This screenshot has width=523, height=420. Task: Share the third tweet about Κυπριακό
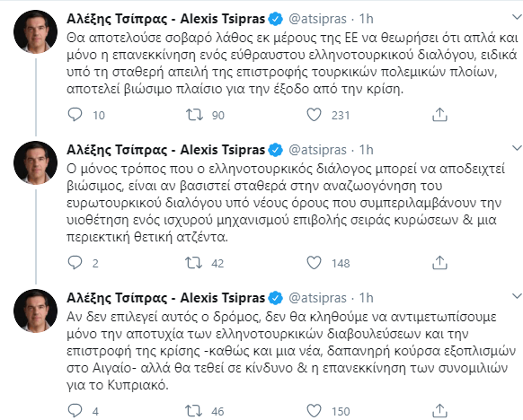439,411
